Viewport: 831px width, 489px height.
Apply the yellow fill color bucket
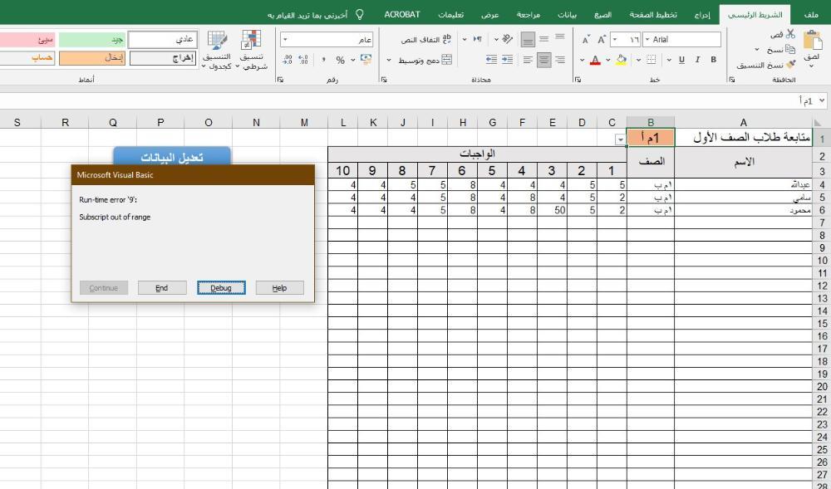[621, 60]
